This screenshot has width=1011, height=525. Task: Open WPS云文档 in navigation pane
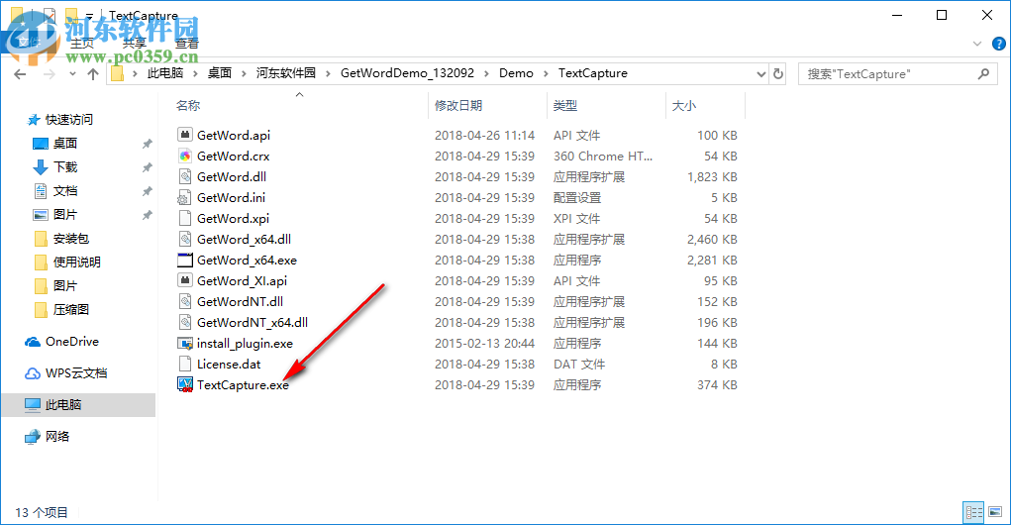pos(75,372)
